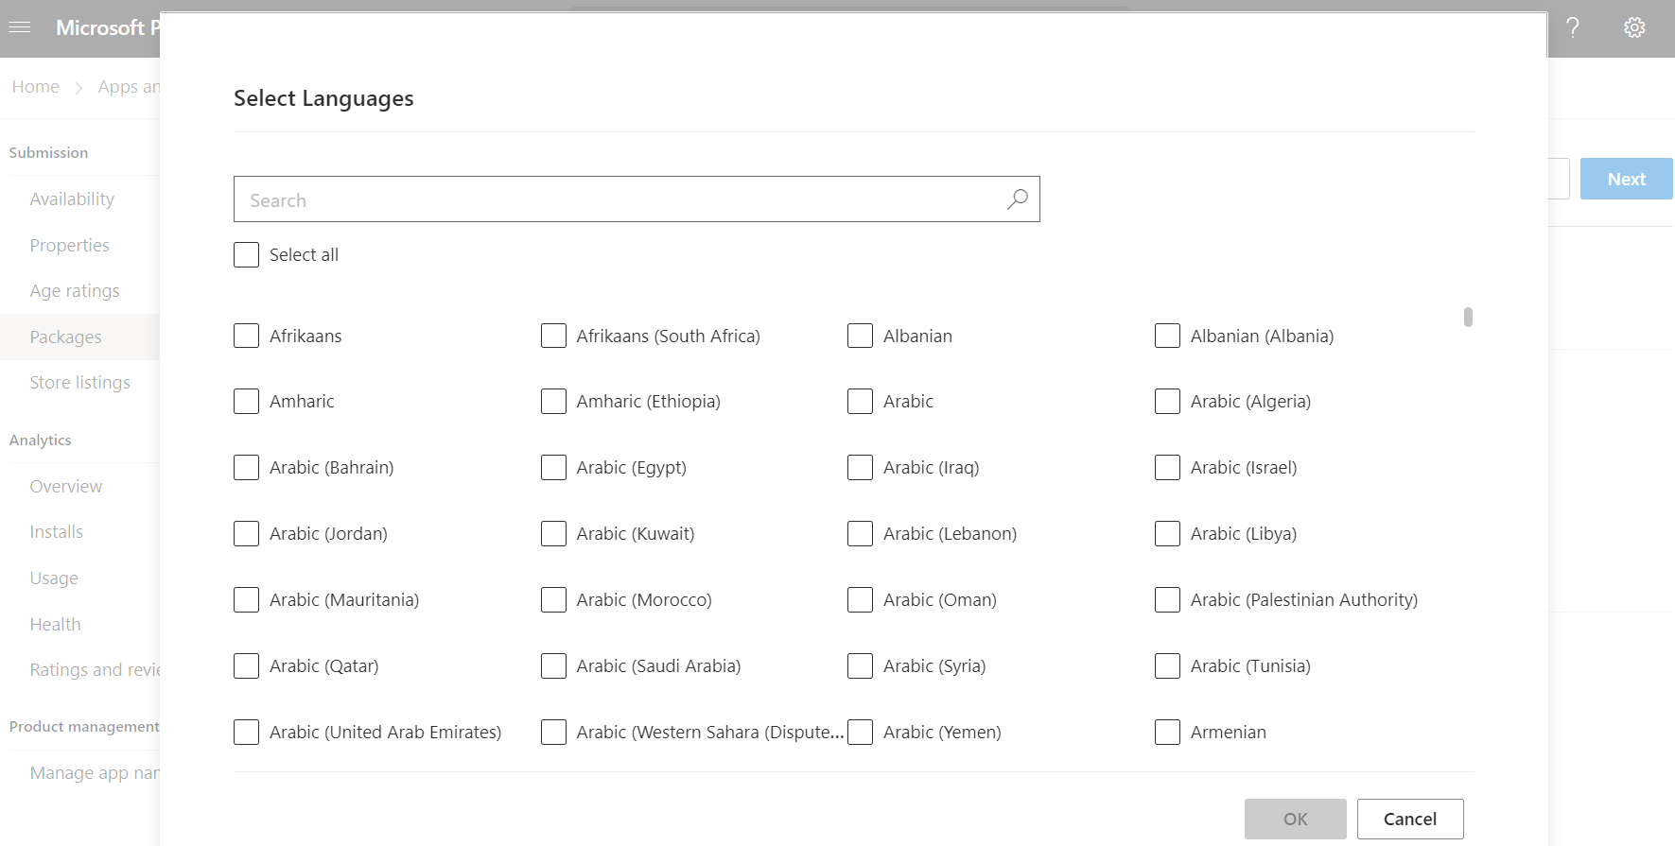This screenshot has width=1675, height=846.
Task: Select Arabic (Oman) checkbox
Action: [x=860, y=600]
